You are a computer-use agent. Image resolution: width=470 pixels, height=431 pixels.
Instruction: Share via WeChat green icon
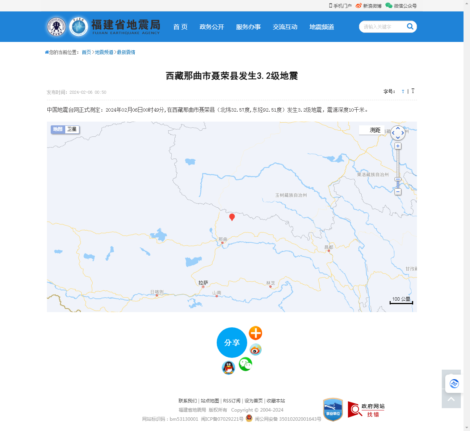[245, 364]
